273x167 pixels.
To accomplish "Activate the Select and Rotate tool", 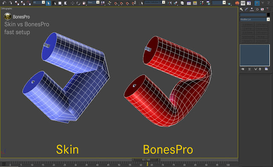I will pos(78,3).
